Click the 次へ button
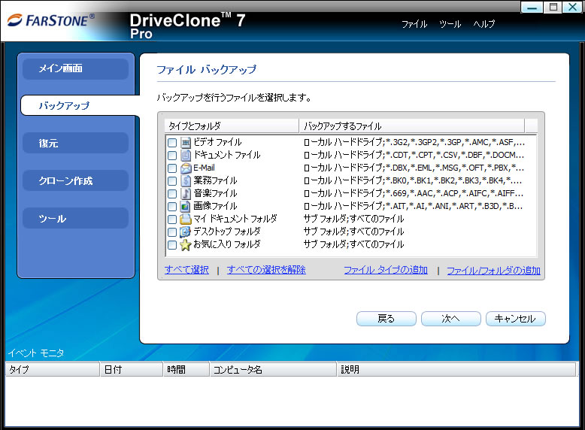This screenshot has width=585, height=430. [450, 319]
